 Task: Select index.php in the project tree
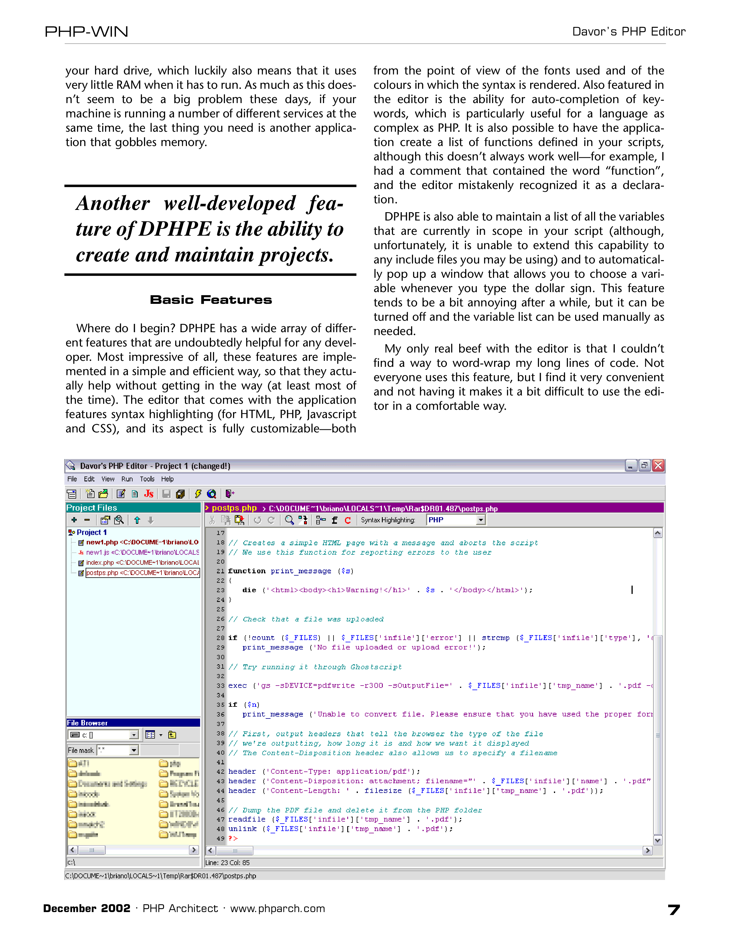coord(100,562)
